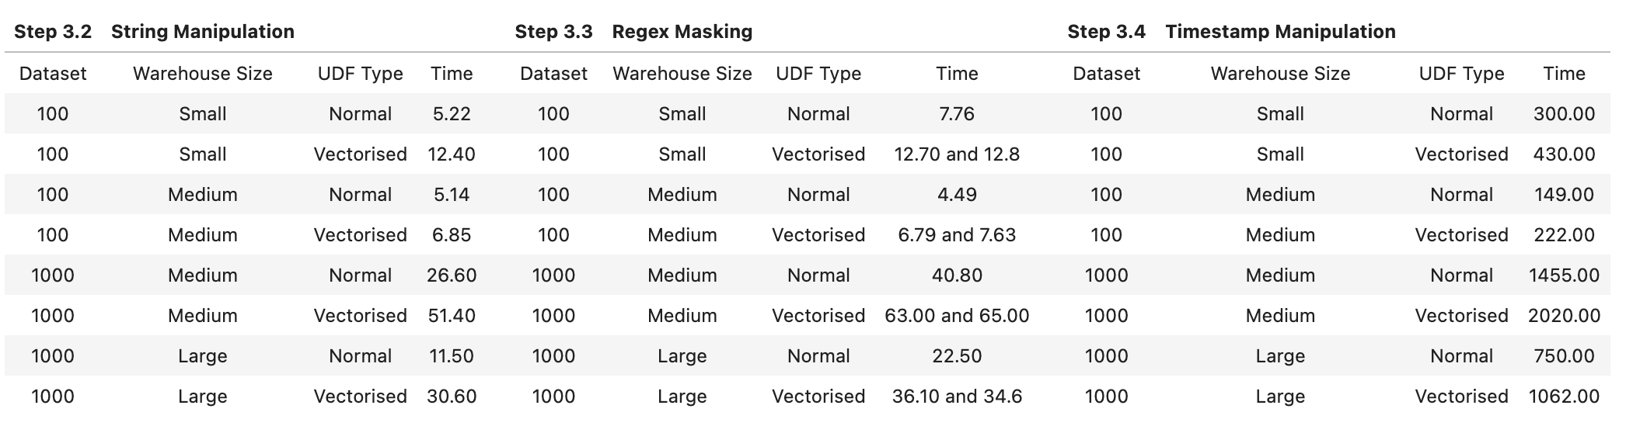The image size is (1626, 433).
Task: Select the 1062.00 time value
Action: point(1564,397)
